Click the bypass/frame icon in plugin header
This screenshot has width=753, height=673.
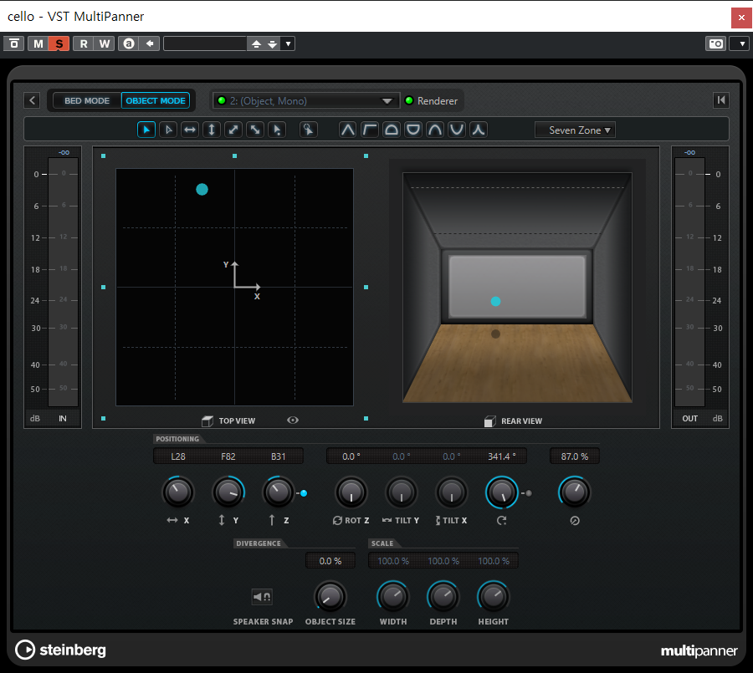(x=14, y=43)
